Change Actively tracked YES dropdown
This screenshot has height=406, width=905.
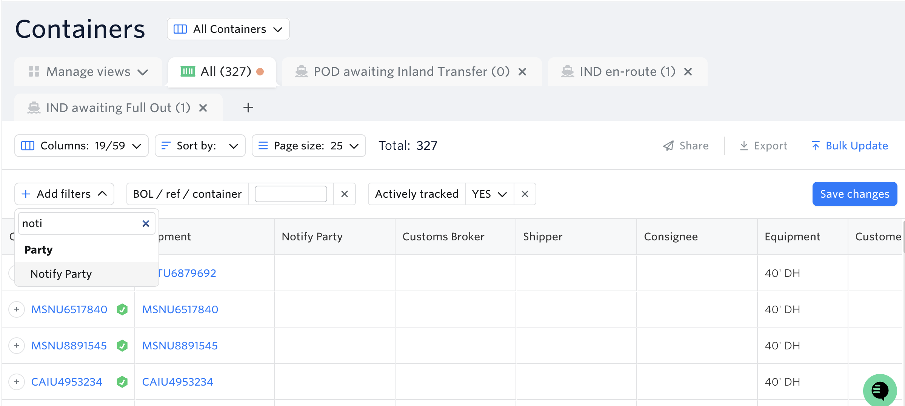(x=489, y=194)
